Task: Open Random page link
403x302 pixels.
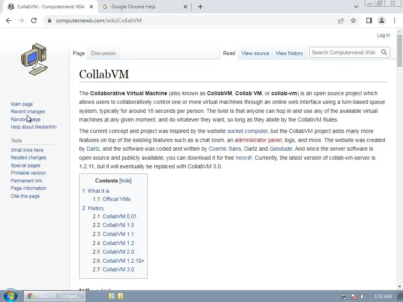Action: click(26, 119)
